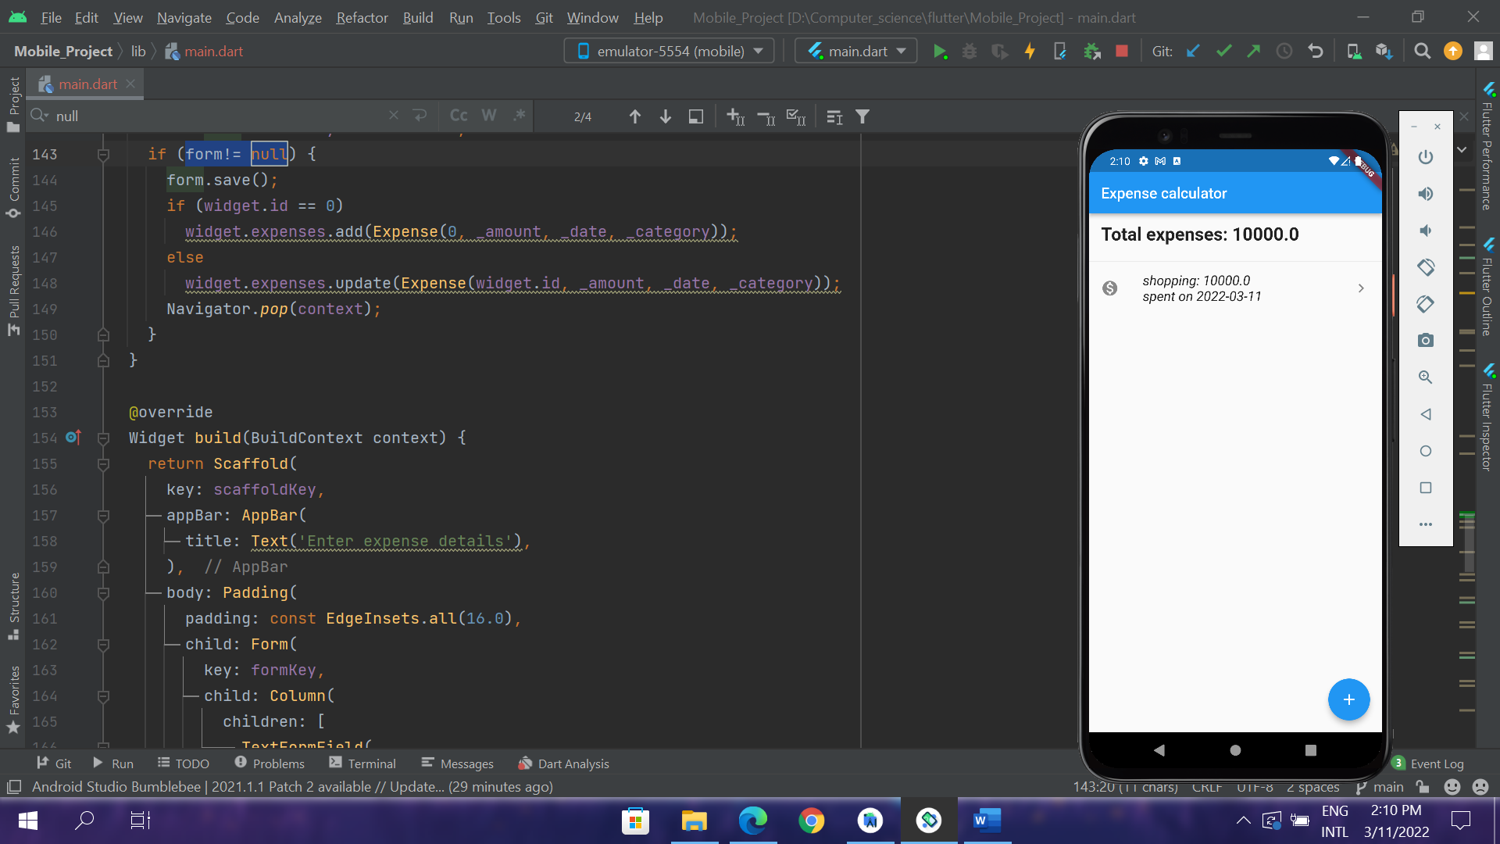Viewport: 1500px width, 844px height.
Task: Open the Refactor menu
Action: coord(362,17)
